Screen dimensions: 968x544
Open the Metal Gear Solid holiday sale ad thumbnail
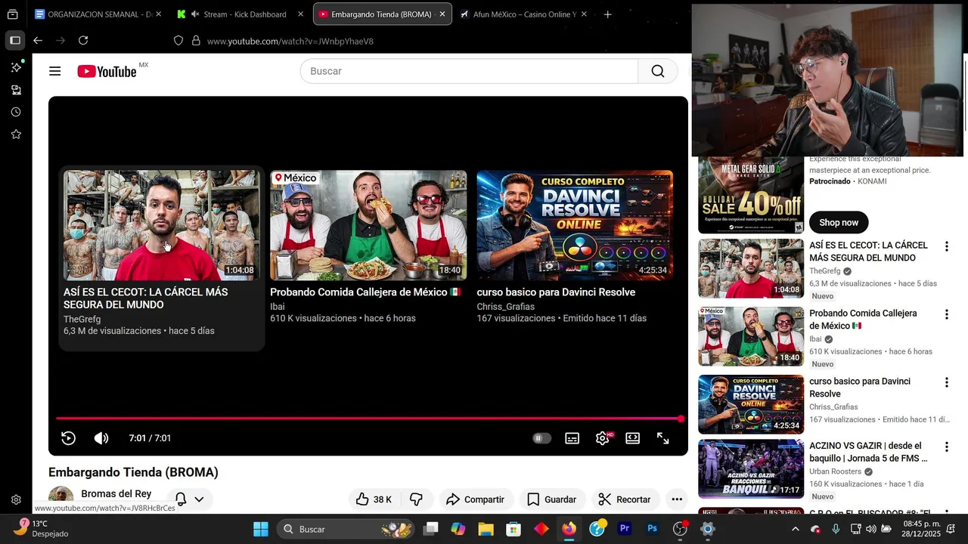(x=751, y=195)
